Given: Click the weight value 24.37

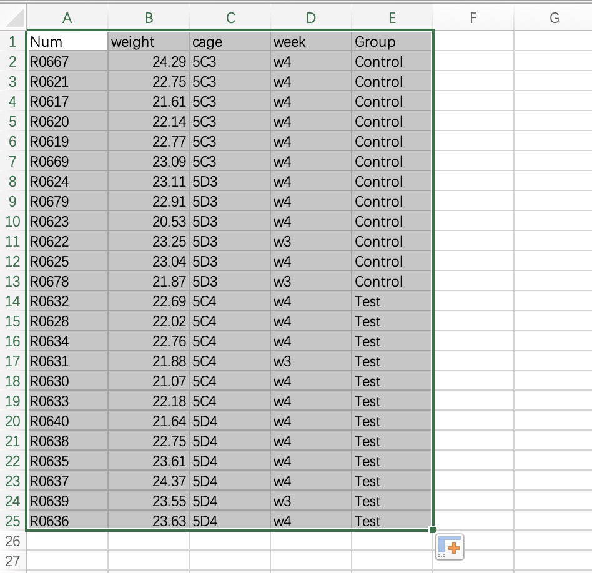Looking at the screenshot, I should [149, 481].
